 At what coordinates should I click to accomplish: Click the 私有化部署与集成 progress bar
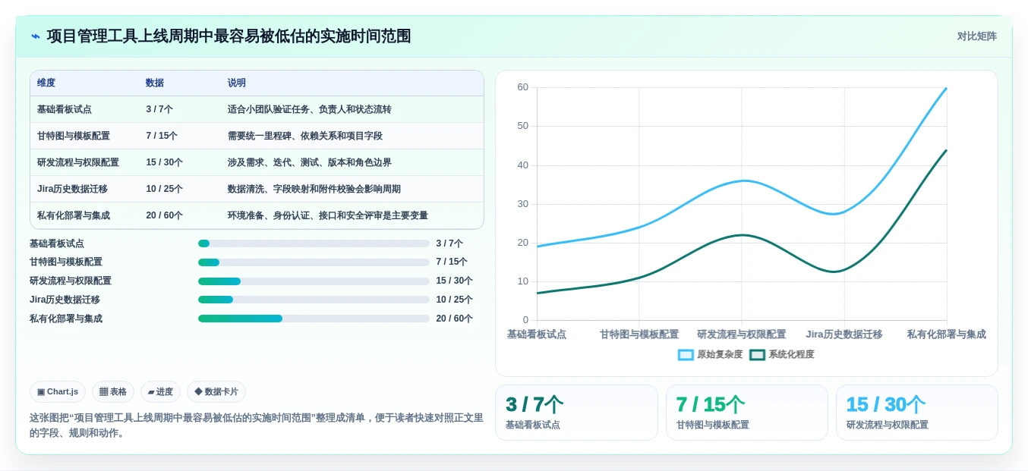coord(314,319)
